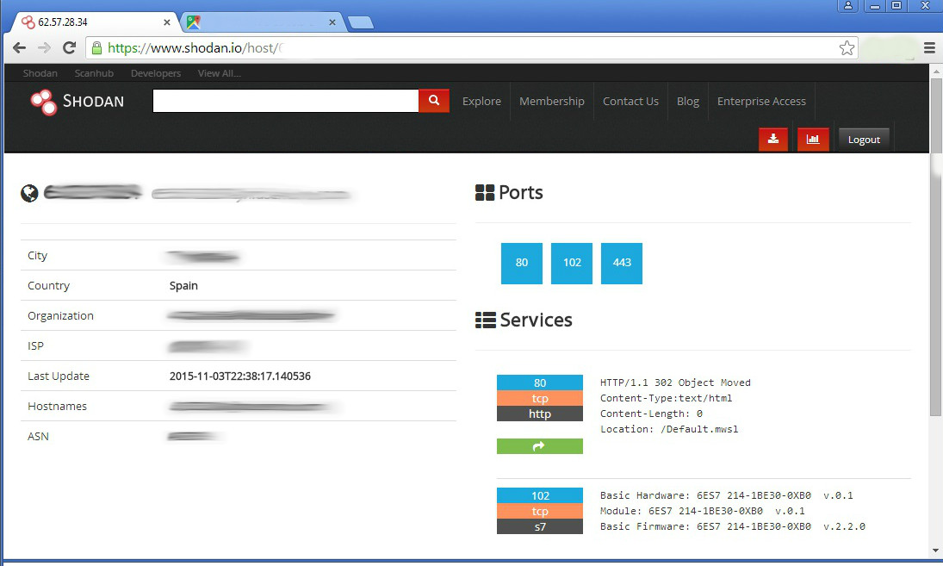
Task: Click the browser forward arrow
Action: pyautogui.click(x=44, y=47)
